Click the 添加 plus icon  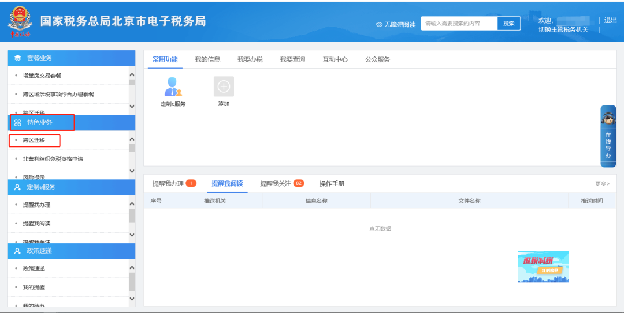(224, 86)
